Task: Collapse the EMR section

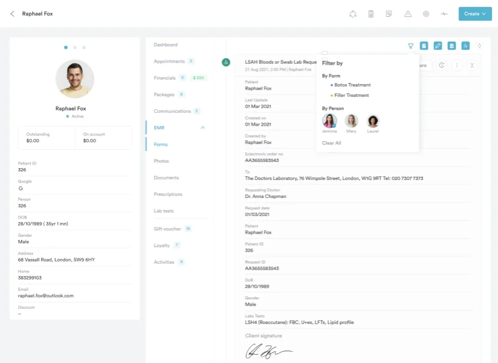Action: [x=202, y=128]
